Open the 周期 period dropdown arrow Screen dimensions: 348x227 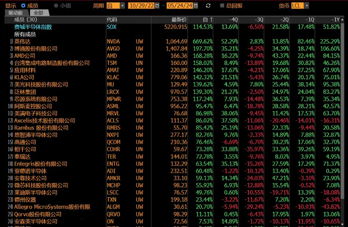(x=122, y=5)
